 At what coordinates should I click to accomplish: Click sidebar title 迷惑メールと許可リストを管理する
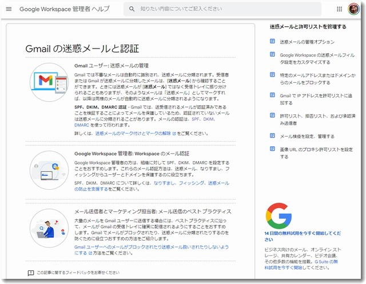(308, 27)
